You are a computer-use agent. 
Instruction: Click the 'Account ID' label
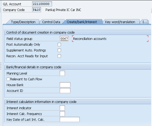[15, 91]
